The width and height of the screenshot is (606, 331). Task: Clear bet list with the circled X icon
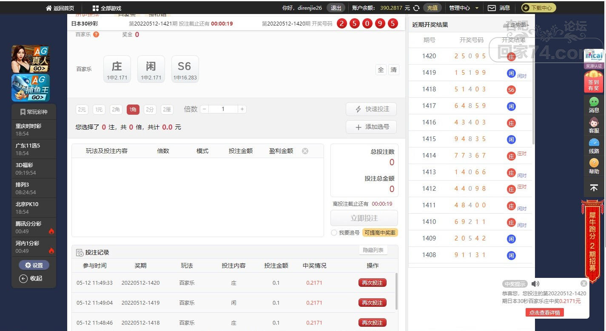pos(305,151)
